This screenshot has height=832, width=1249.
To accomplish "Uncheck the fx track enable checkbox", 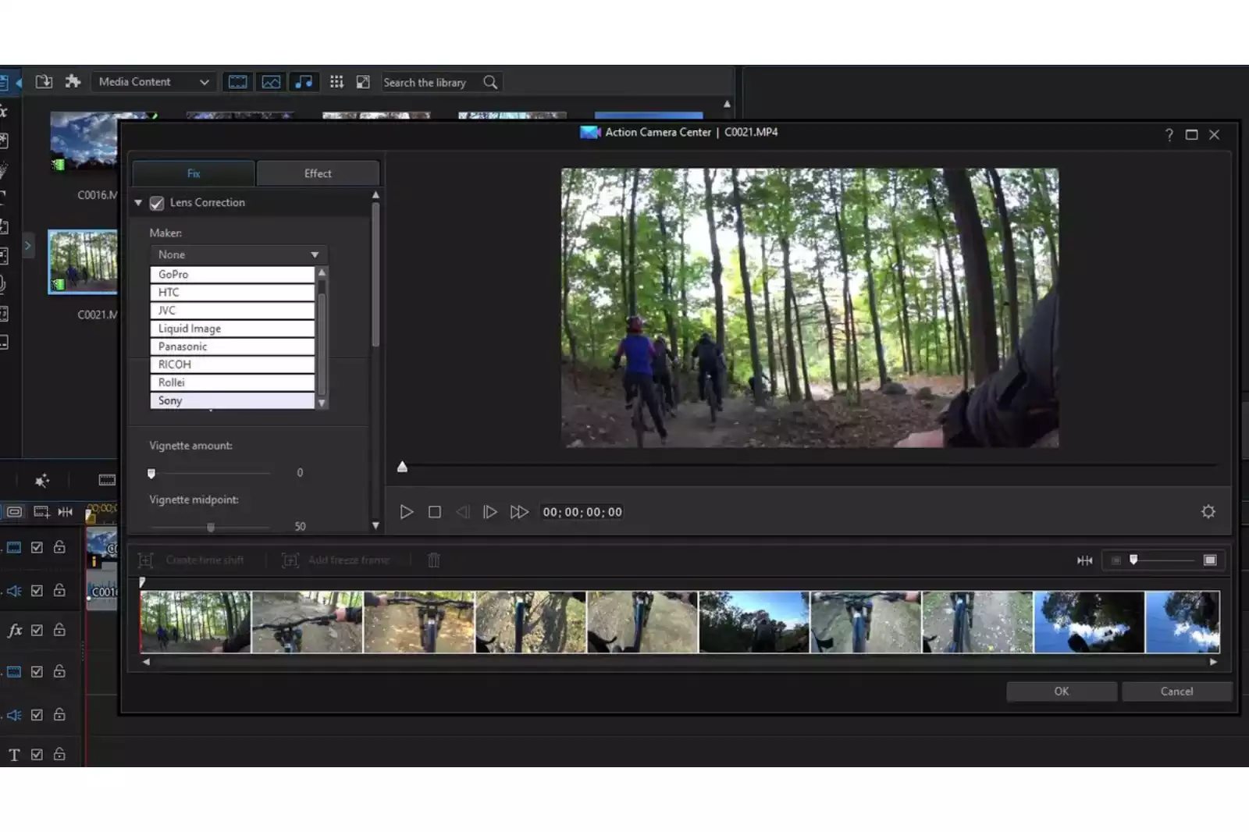I will 37,631.
